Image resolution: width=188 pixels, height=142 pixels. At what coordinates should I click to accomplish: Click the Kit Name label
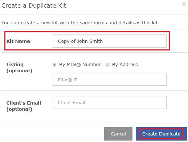(18, 41)
